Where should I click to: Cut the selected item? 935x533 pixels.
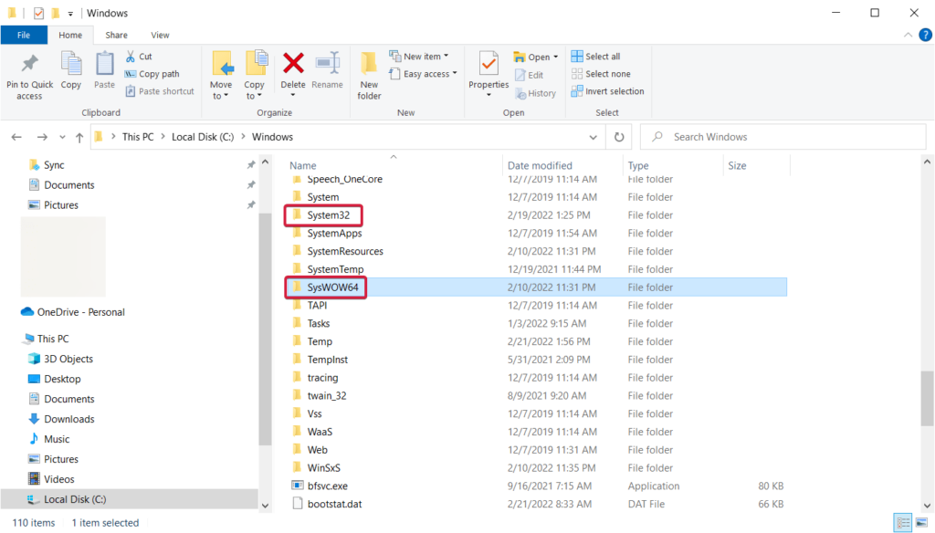(x=139, y=56)
